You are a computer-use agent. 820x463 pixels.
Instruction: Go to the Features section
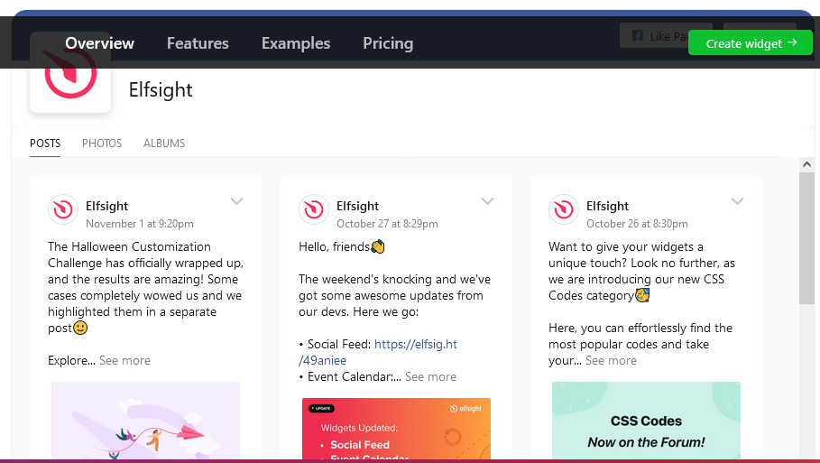(198, 43)
